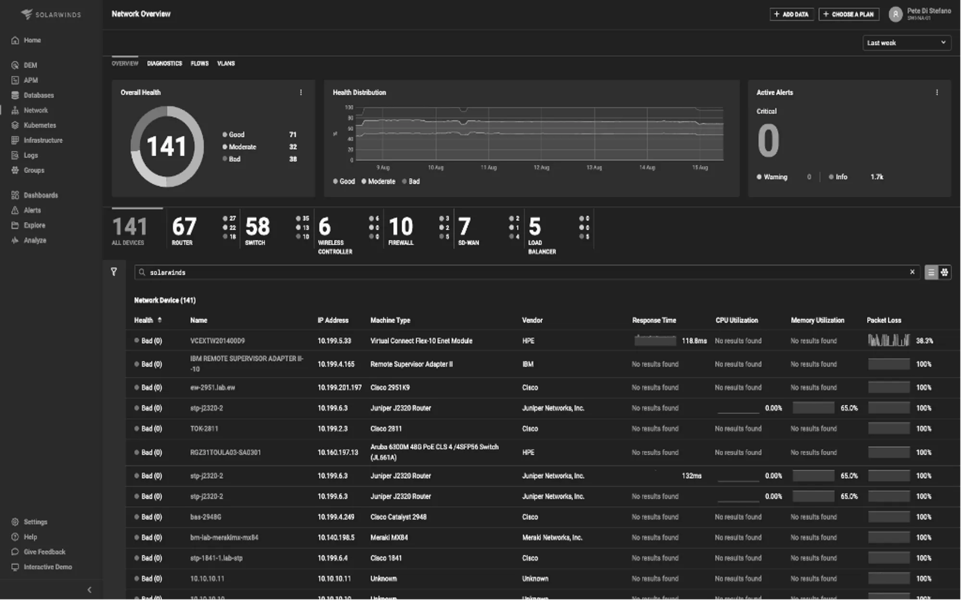Switch to the Flows tab
Viewport: 961px width, 600px height.
[199, 63]
